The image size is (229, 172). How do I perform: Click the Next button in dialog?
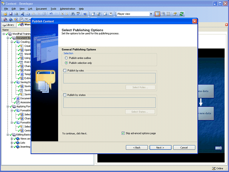click(160, 148)
